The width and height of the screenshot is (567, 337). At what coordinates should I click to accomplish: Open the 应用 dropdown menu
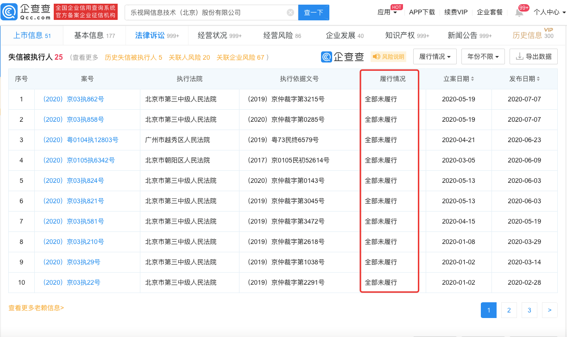tap(387, 12)
